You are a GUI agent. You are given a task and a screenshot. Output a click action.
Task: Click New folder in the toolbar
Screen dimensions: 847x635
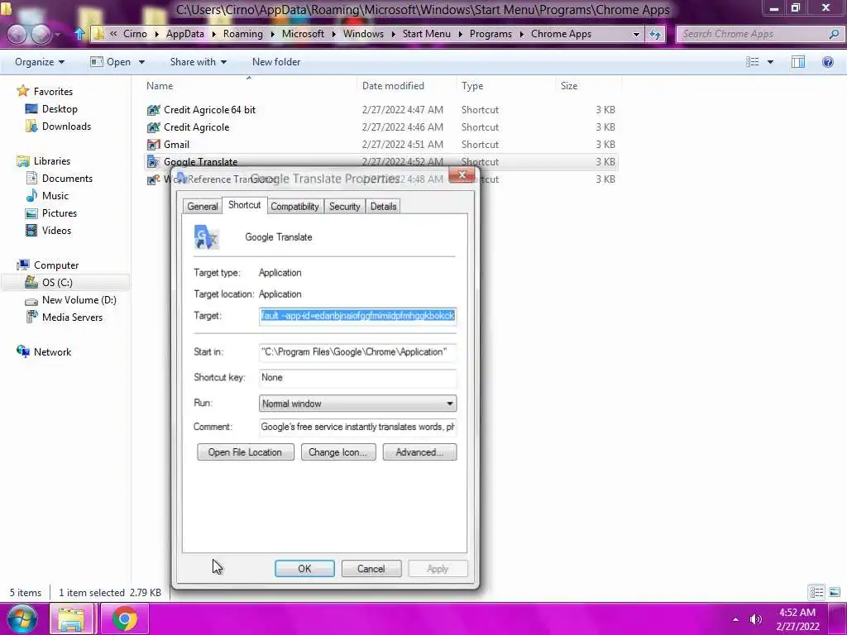point(276,62)
